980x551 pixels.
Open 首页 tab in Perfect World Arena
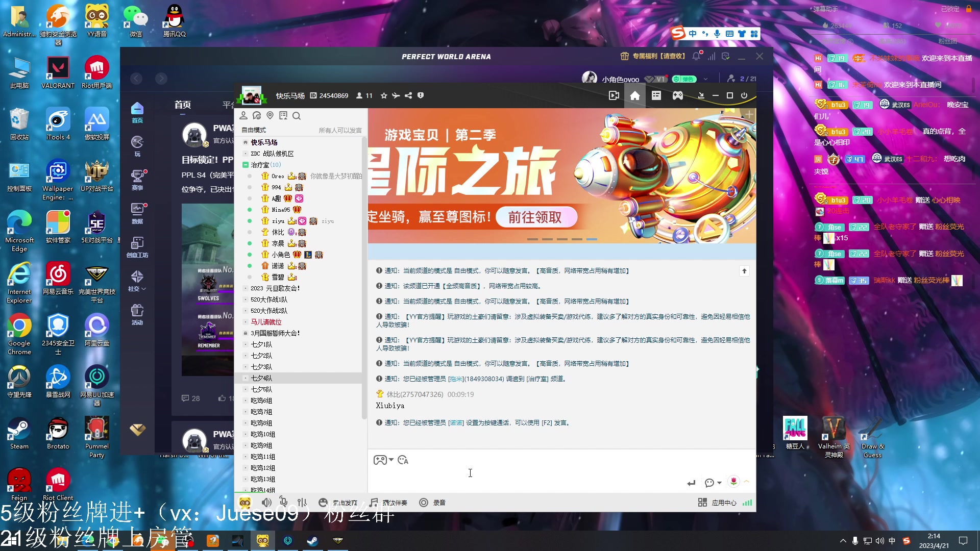(x=183, y=105)
